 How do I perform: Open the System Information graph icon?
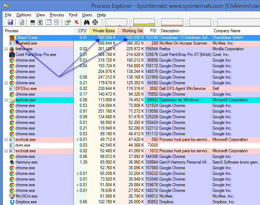pyautogui.click(x=33, y=22)
